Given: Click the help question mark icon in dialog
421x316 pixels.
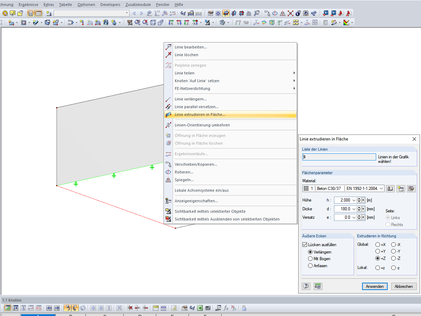Looking at the screenshot, I should (306, 286).
